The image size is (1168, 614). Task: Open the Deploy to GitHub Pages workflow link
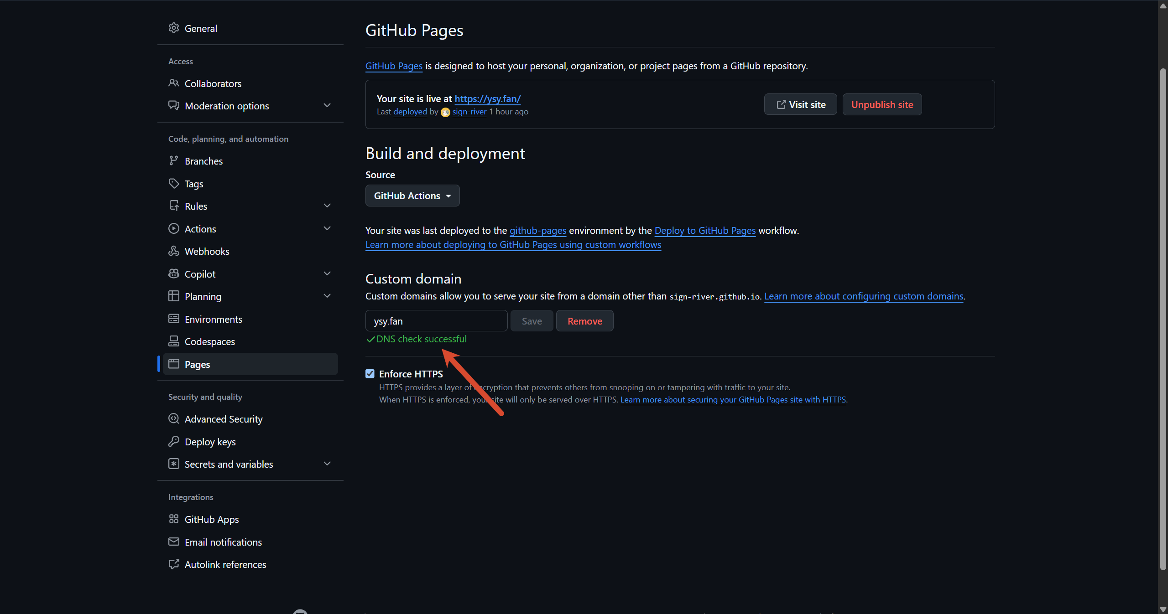pos(705,231)
